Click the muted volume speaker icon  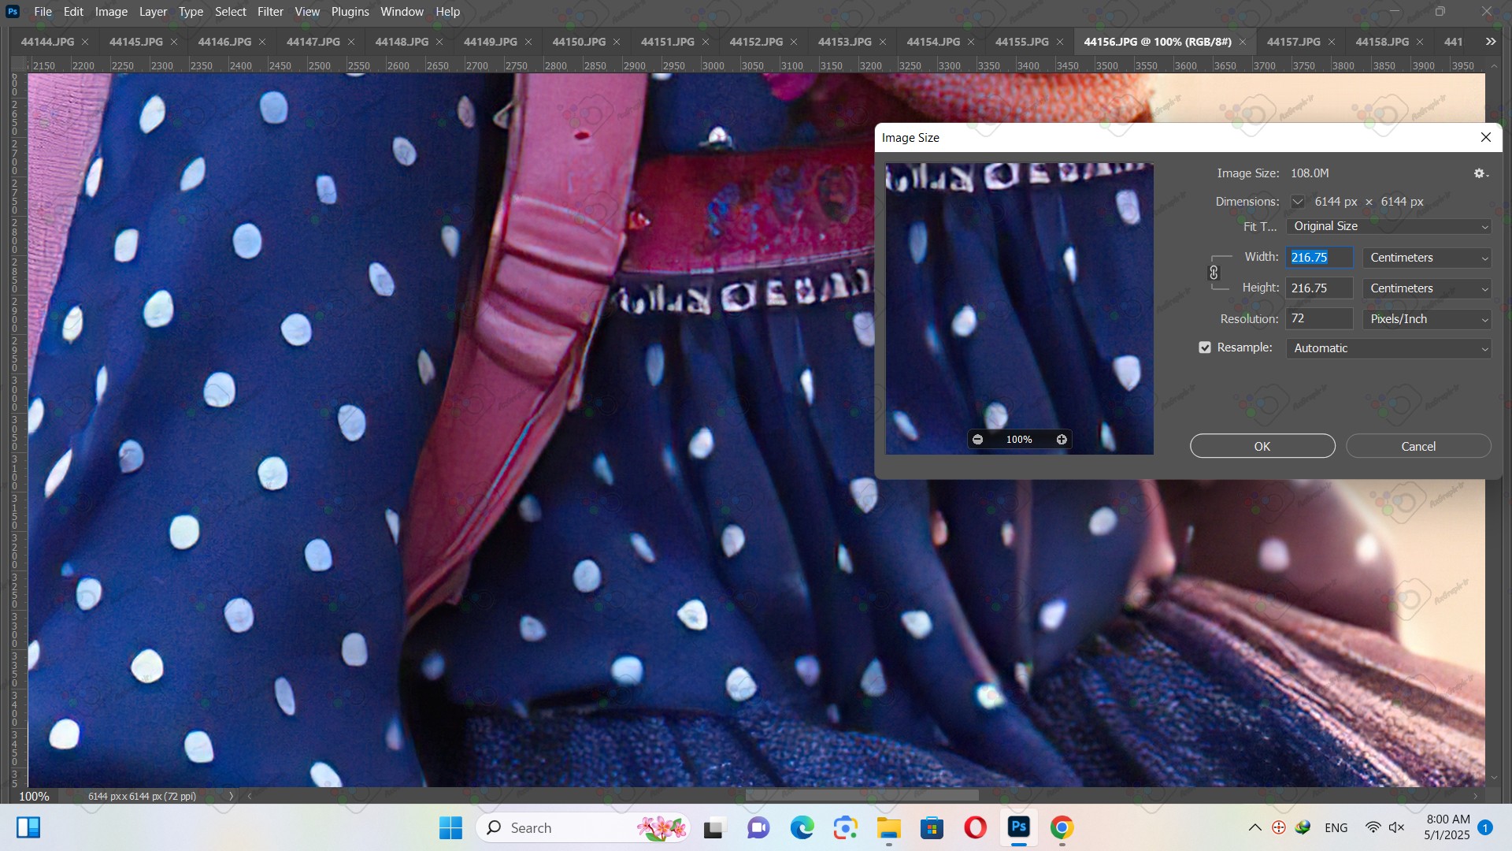1397,828
